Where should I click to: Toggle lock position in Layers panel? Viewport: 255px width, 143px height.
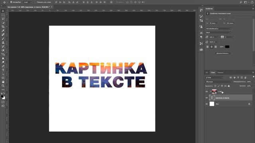click(222, 86)
